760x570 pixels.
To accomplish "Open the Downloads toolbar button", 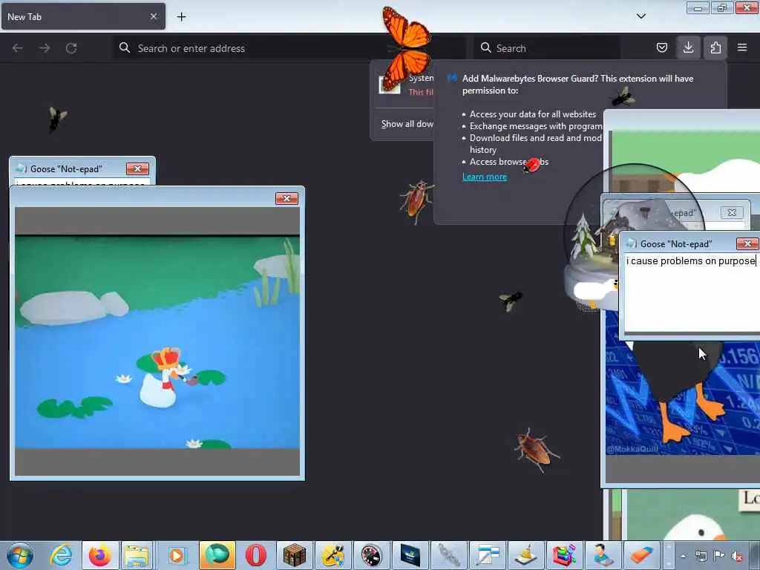I will 688,48.
